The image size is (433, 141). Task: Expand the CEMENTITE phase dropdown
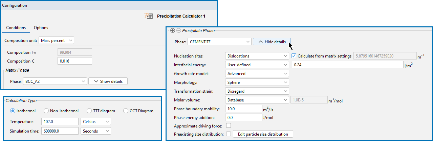click(x=219, y=42)
